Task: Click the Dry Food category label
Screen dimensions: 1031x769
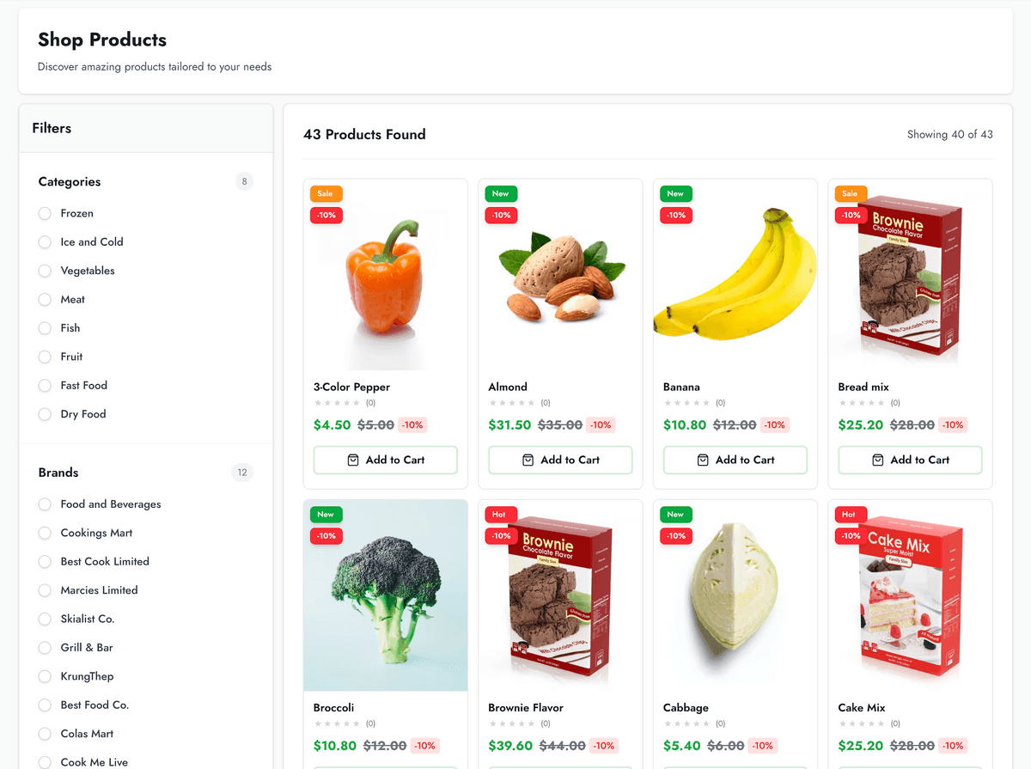Action: (x=83, y=414)
